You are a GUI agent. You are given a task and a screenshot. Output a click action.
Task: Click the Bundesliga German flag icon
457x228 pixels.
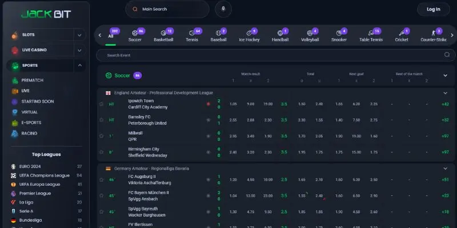(x=13, y=220)
